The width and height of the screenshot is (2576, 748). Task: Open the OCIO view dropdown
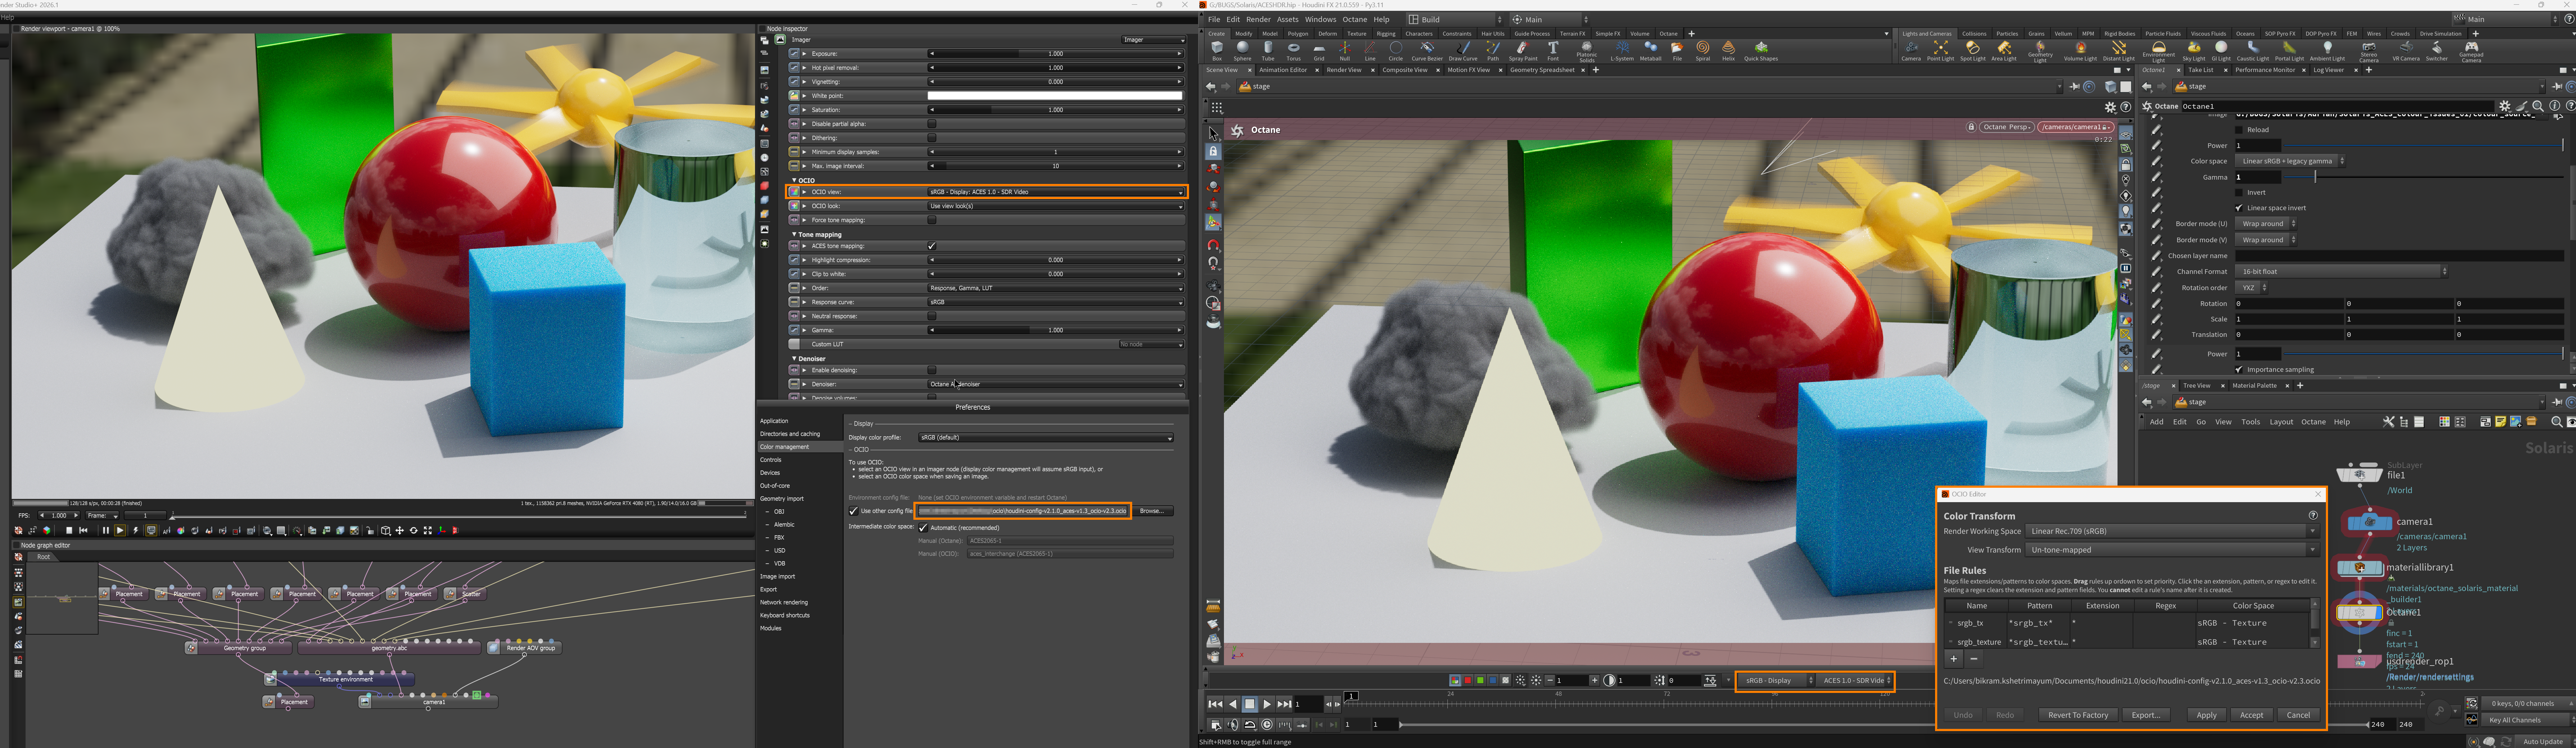(x=1055, y=192)
